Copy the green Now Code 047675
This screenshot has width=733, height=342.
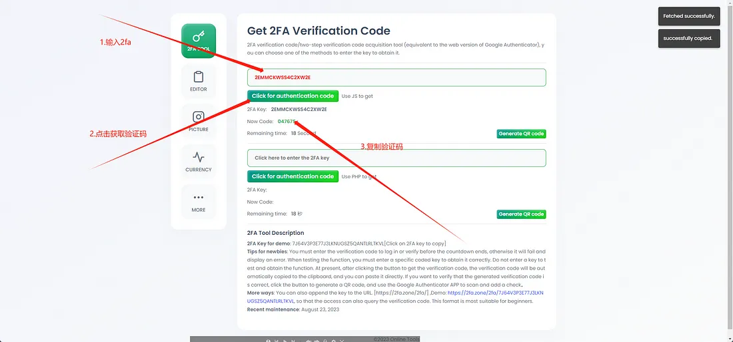[287, 122]
